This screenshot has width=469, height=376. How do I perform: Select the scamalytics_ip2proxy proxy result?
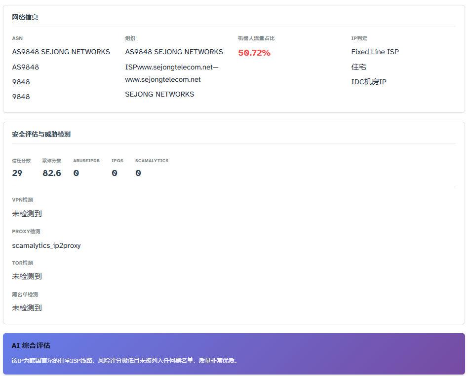click(46, 245)
